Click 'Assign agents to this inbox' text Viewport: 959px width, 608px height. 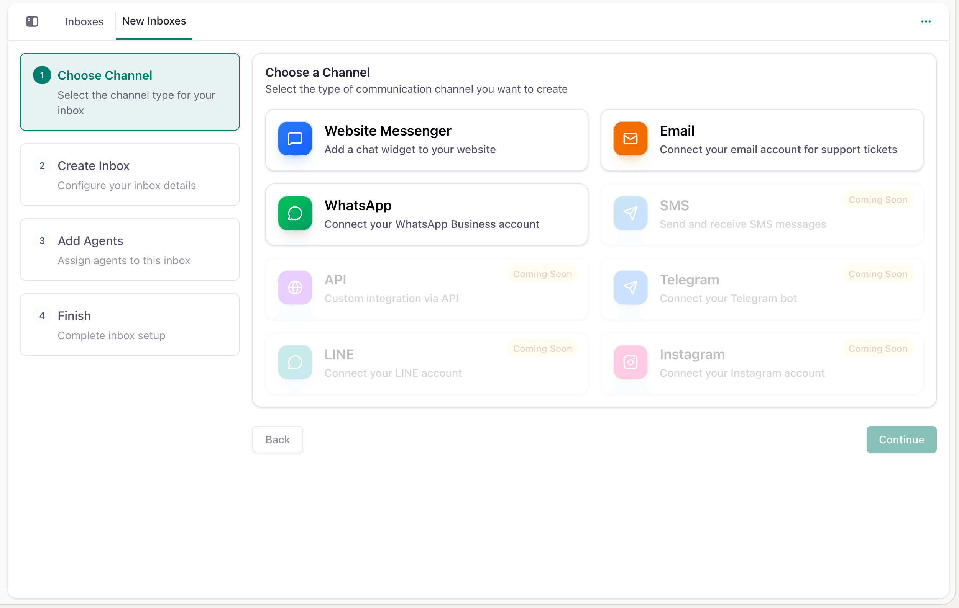coord(124,261)
